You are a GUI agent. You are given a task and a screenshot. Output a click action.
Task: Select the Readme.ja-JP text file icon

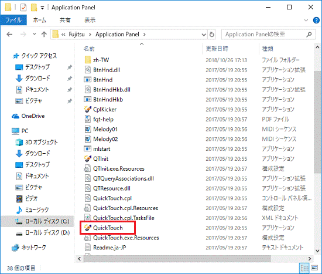[x=88, y=248]
